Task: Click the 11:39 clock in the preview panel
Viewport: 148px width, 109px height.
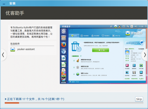Action: [141, 27]
